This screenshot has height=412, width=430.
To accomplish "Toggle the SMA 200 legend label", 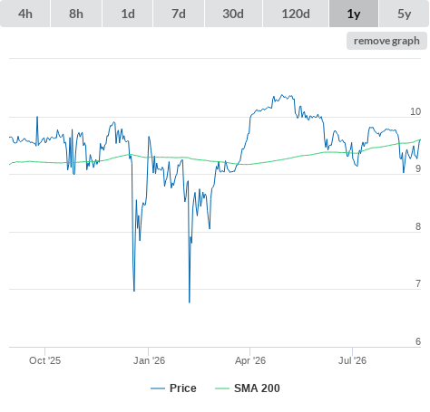I will pos(257,388).
